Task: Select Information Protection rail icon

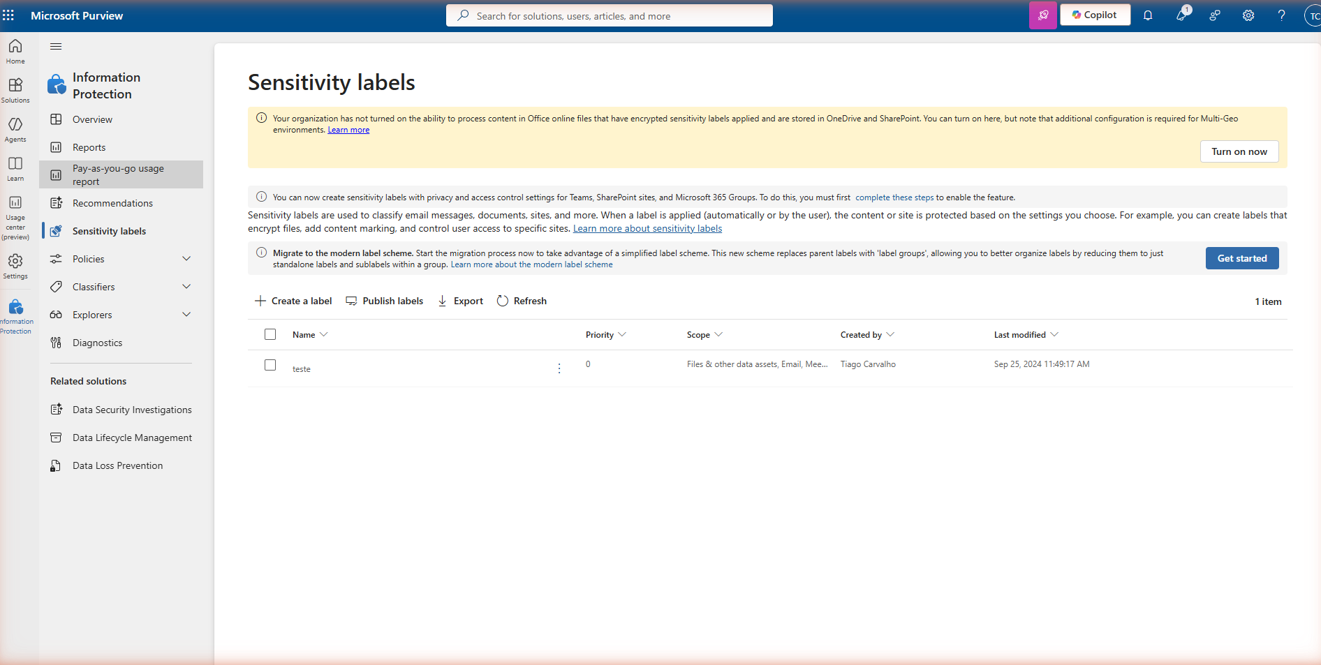Action: [x=15, y=316]
